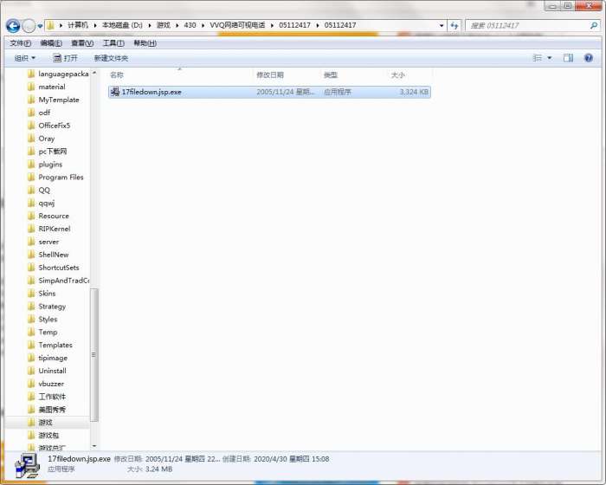Image resolution: width=606 pixels, height=485 pixels.
Task: Open address bar history dropdown arrow
Action: (442, 25)
